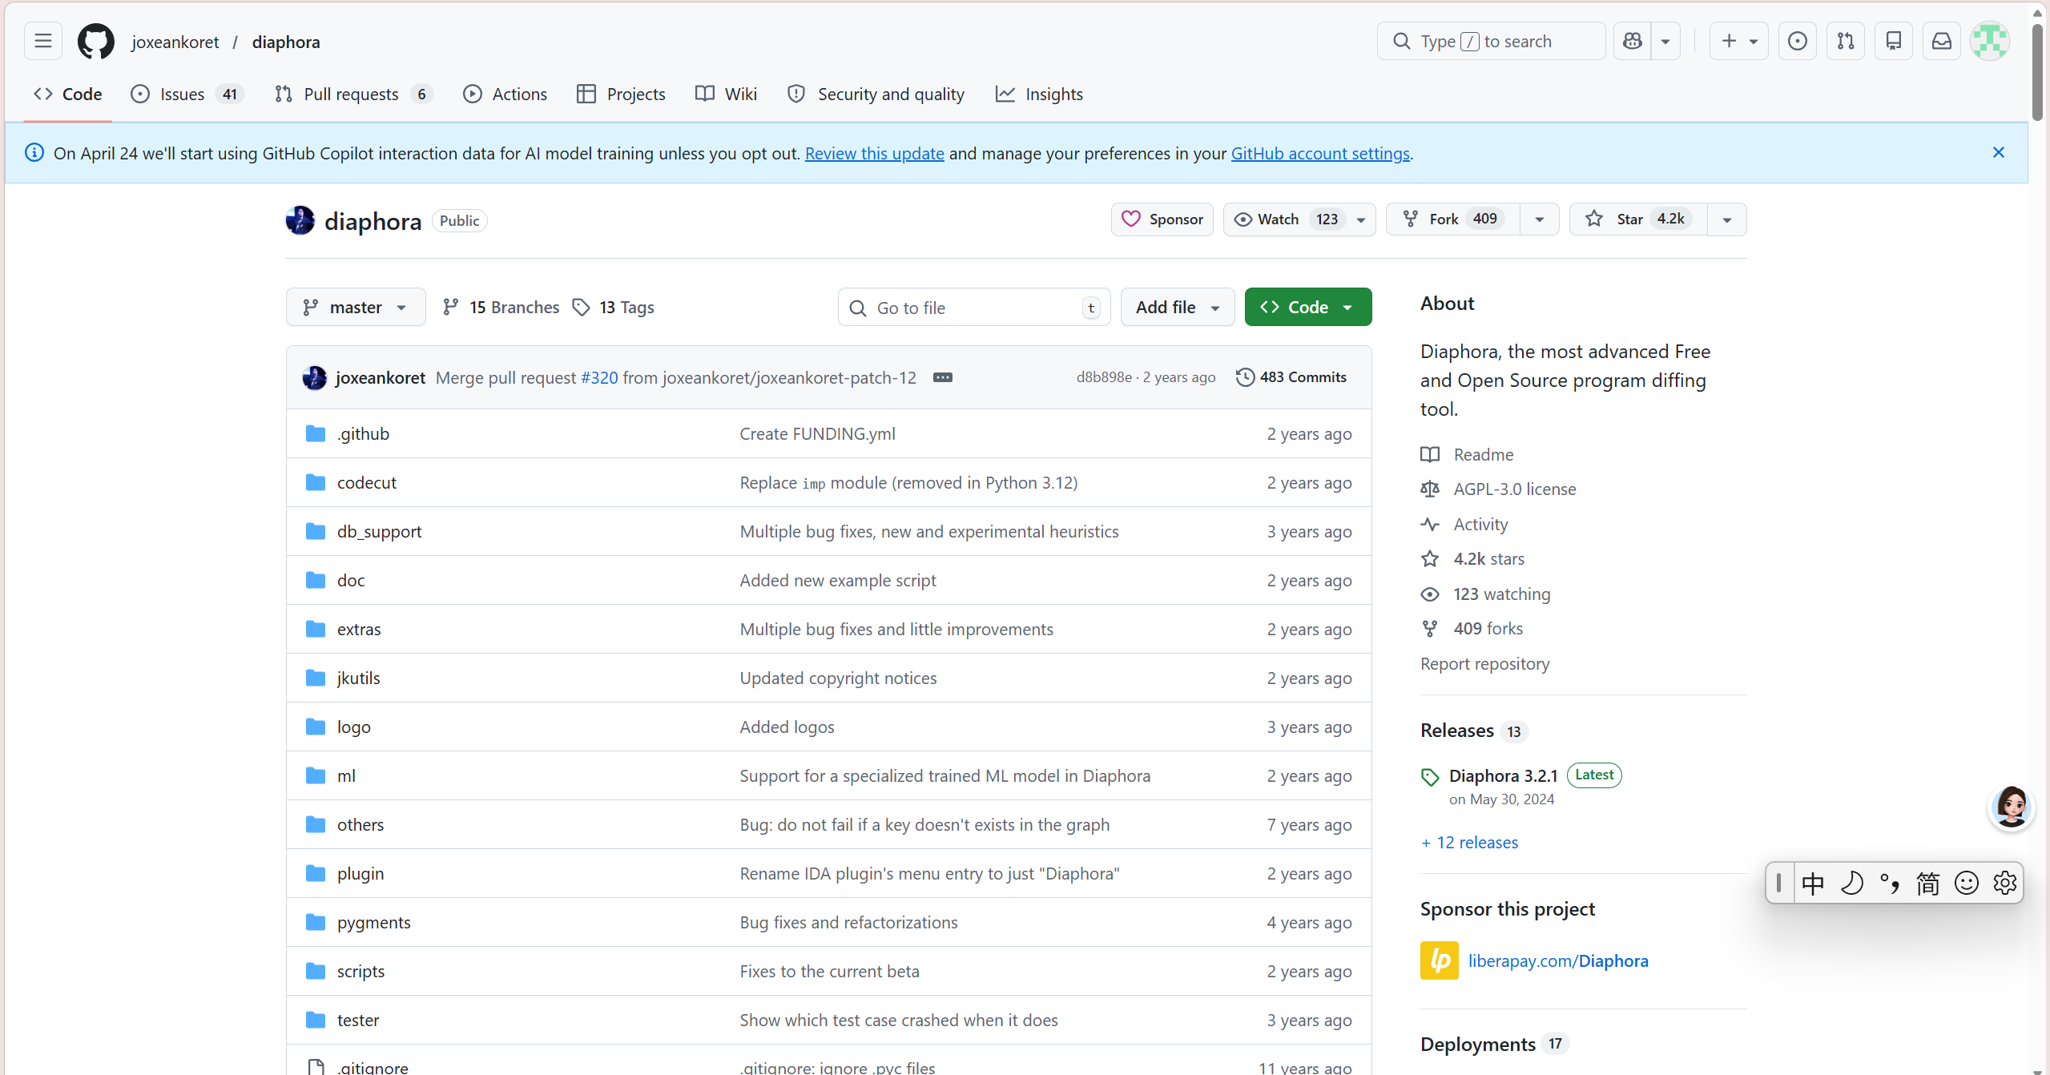Toggle Chinese/English input mode in IME bar
The width and height of the screenshot is (2050, 1075).
[x=1813, y=883]
